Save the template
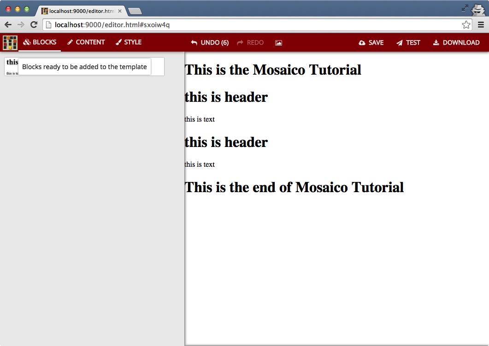489x346 pixels. (x=371, y=43)
